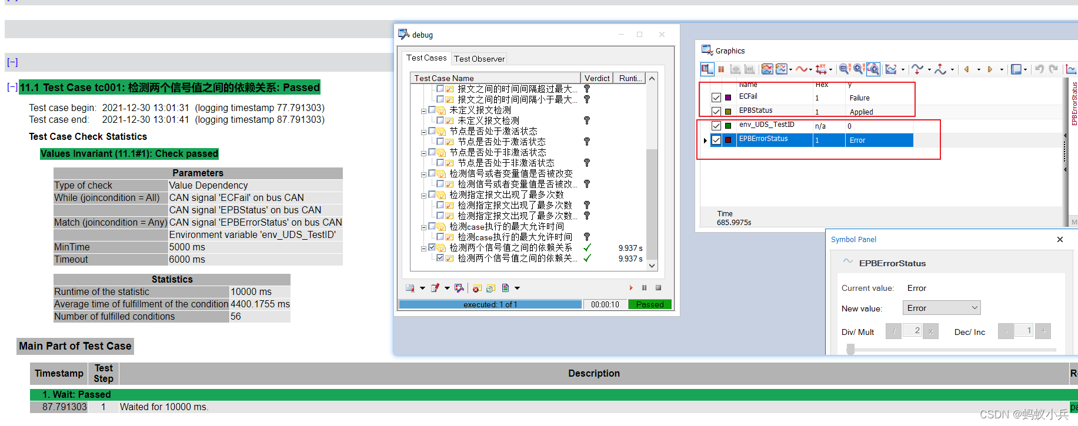Activate the zoom rectangle tool in Graphics
Viewport: 1078px width, 426px height.
pyautogui.click(x=873, y=69)
